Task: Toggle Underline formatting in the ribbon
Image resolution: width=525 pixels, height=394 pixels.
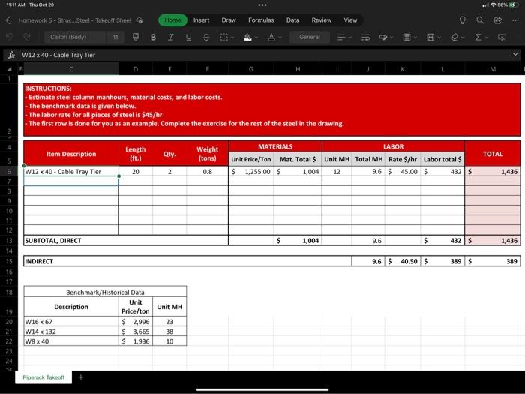Action: click(x=188, y=38)
